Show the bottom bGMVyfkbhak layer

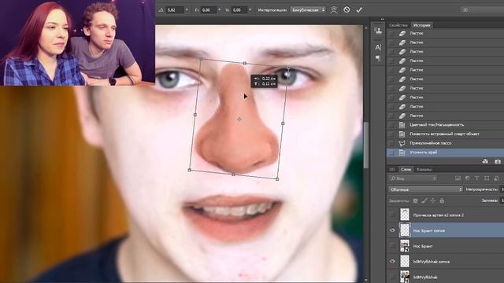[392, 277]
